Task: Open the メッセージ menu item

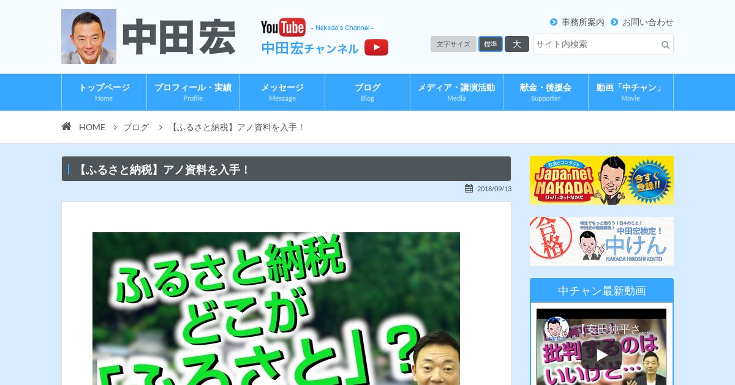Action: click(282, 92)
